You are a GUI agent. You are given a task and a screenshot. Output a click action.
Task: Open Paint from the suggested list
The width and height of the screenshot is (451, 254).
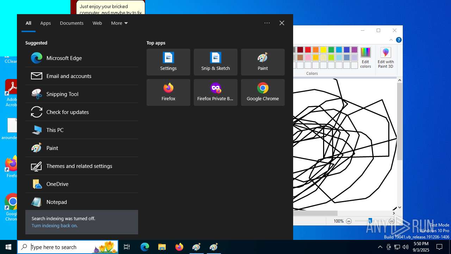click(x=82, y=148)
